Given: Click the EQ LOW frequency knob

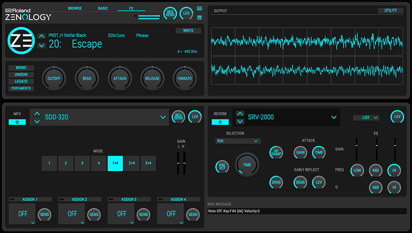Looking at the screenshot, I should coord(357,170).
